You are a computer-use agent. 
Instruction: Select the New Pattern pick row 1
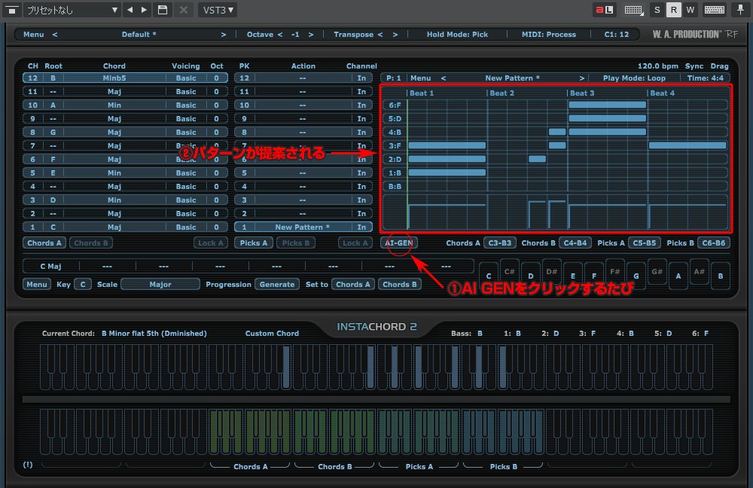(302, 227)
